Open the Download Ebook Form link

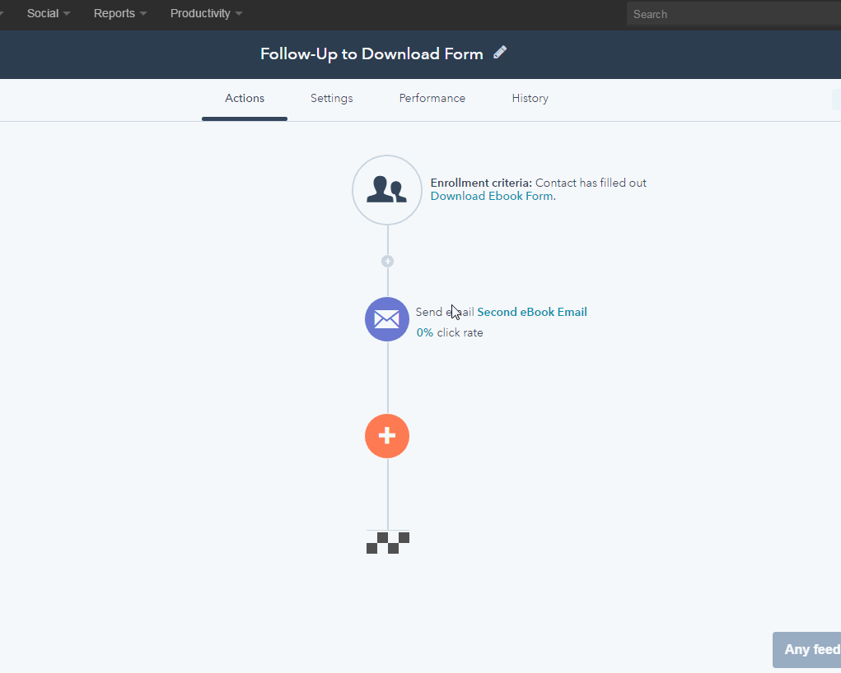coord(490,196)
